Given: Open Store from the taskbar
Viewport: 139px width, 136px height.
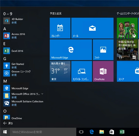Looking at the screenshot, I should [112, 132].
